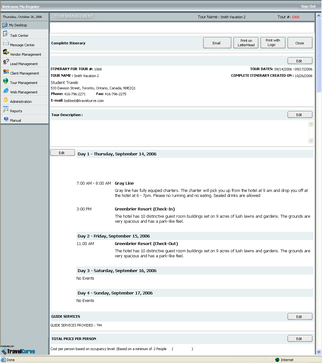
Task: Click the 11:00 AM time entry
Action: point(85,243)
